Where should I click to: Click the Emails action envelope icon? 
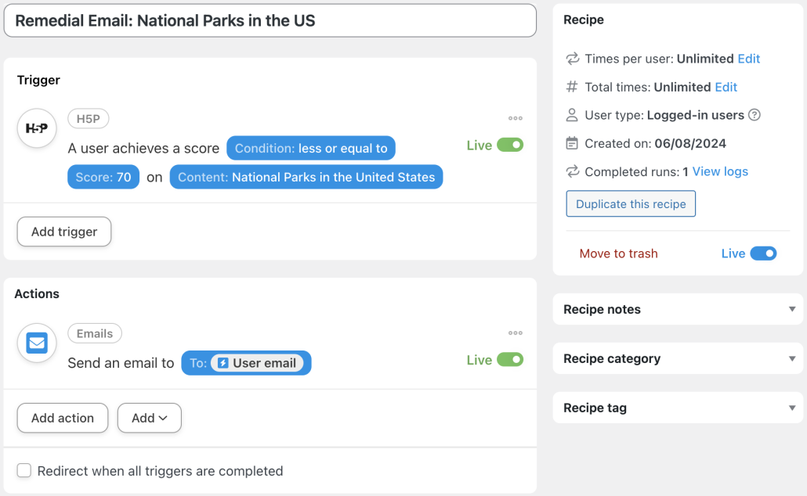click(x=37, y=343)
